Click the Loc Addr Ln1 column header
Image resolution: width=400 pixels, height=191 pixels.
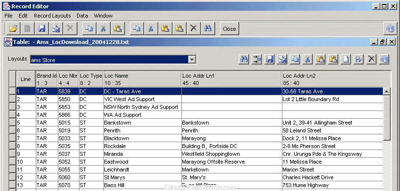232,79
